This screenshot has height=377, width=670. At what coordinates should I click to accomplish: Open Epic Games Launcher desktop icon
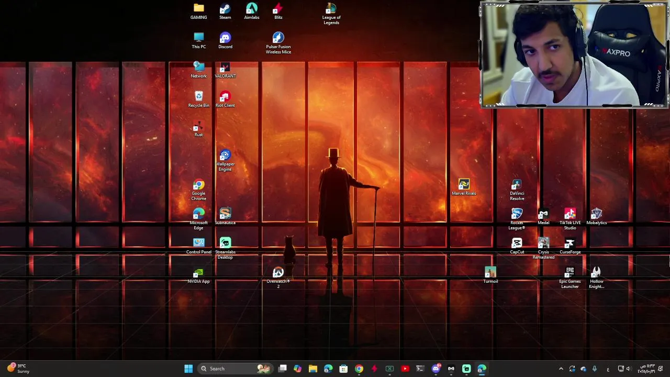570,278
